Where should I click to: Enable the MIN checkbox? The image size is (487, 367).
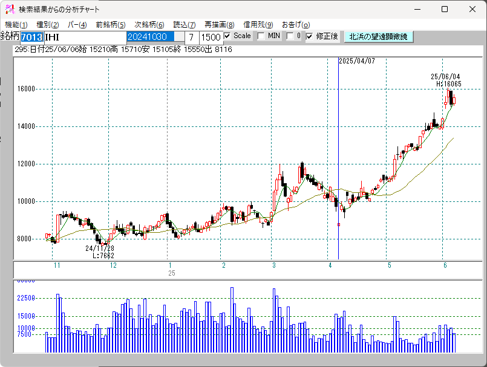click(x=261, y=36)
